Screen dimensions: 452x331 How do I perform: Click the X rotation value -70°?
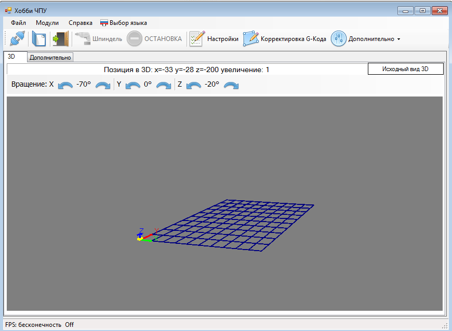84,85
